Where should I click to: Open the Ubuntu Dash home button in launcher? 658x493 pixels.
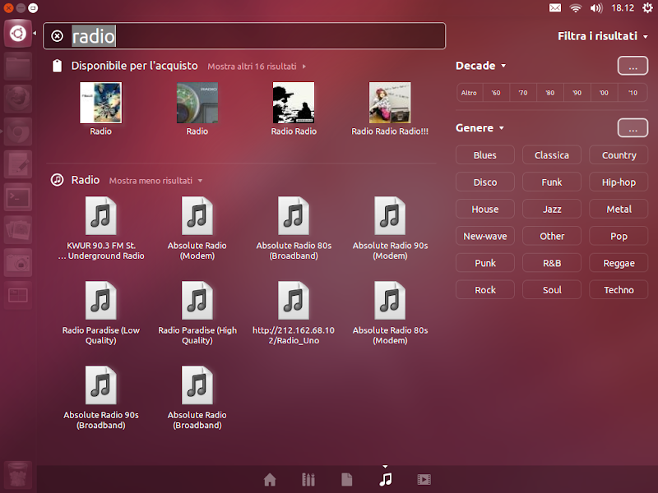pos(17,33)
